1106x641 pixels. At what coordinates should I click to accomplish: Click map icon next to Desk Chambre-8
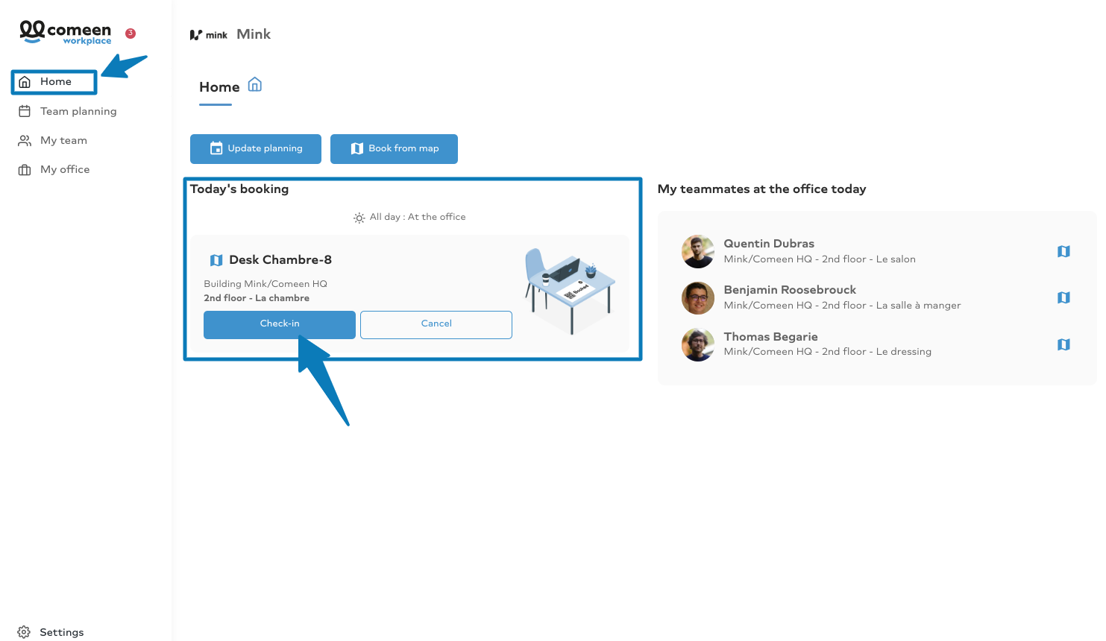pos(216,260)
